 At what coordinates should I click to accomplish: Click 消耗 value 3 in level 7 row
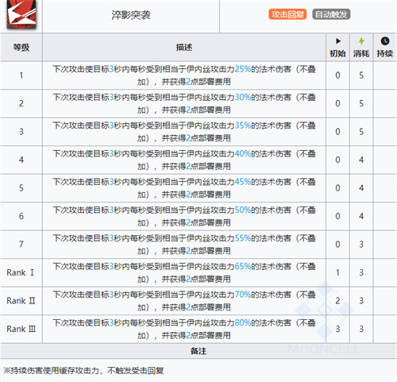361,245
